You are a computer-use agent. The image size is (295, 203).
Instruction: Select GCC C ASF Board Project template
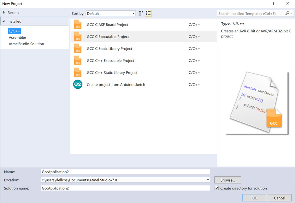[144, 25]
